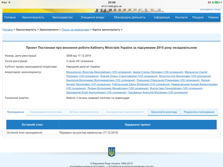Select the Проходження tab

click(x=15, y=112)
